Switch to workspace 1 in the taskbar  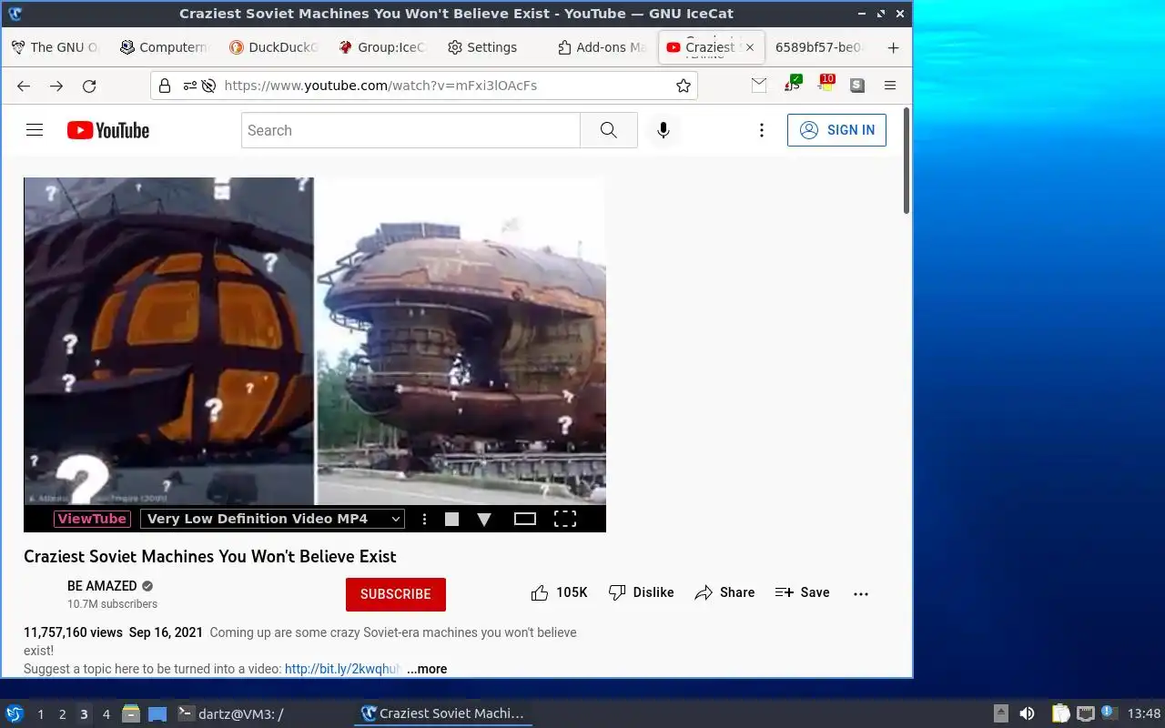pyautogui.click(x=41, y=714)
